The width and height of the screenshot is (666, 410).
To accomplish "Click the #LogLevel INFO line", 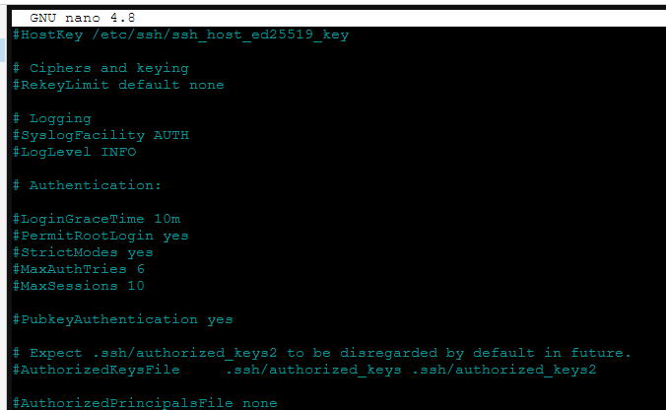I will 74,152.
